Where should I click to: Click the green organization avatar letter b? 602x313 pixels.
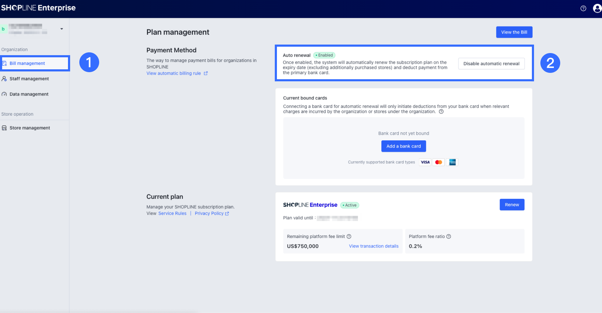coord(3,29)
